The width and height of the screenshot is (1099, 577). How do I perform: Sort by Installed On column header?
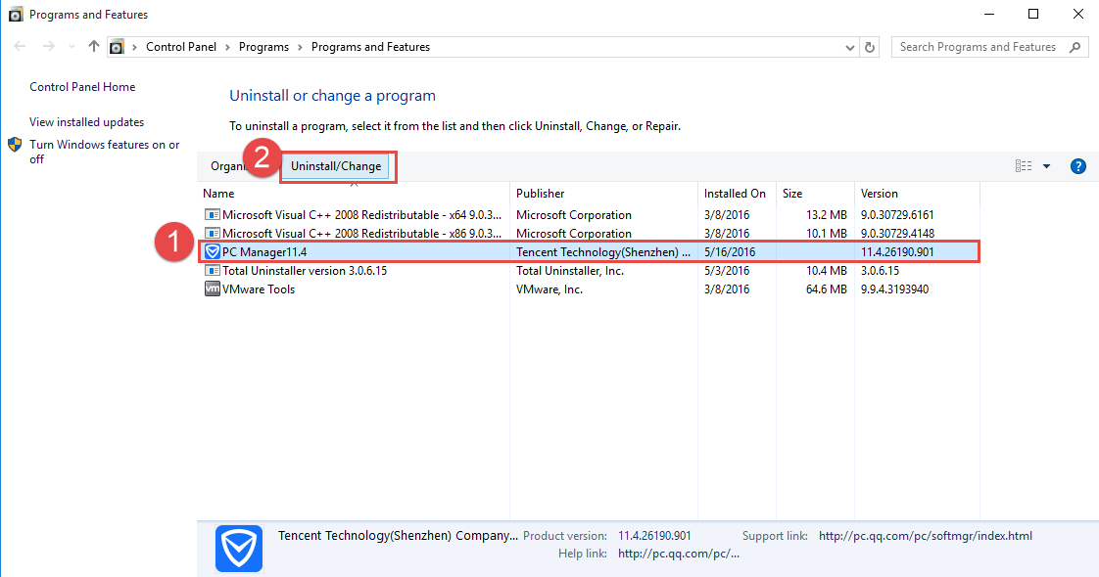coord(736,194)
